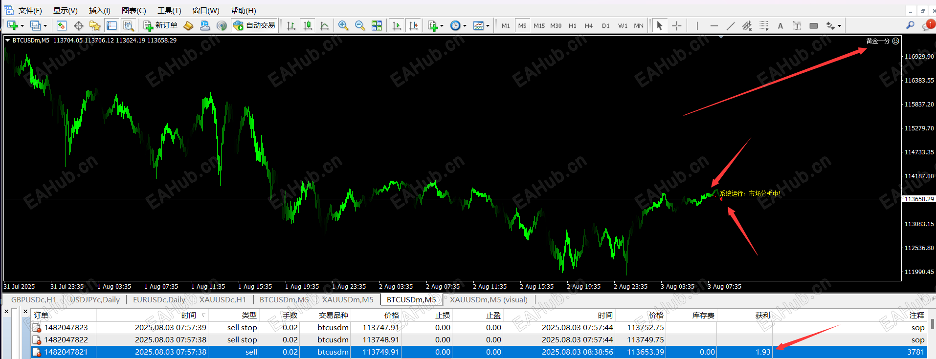Switch to the D1 timeframe

click(605, 25)
